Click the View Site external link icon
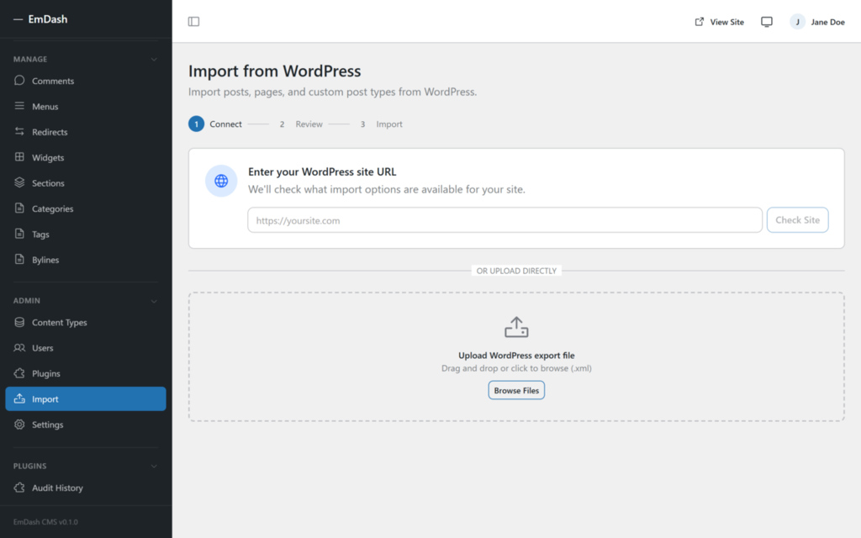The width and height of the screenshot is (861, 538). [699, 21]
